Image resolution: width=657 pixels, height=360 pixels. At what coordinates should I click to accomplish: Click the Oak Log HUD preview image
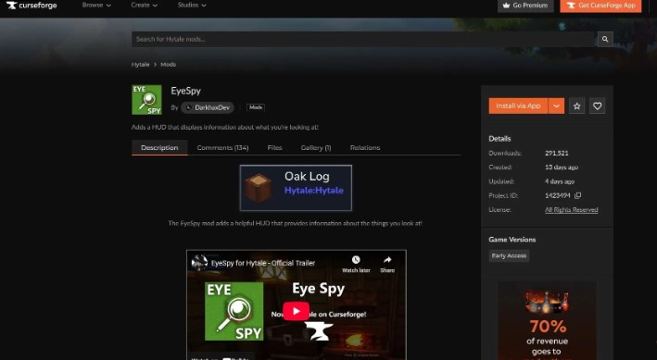pyautogui.click(x=296, y=188)
